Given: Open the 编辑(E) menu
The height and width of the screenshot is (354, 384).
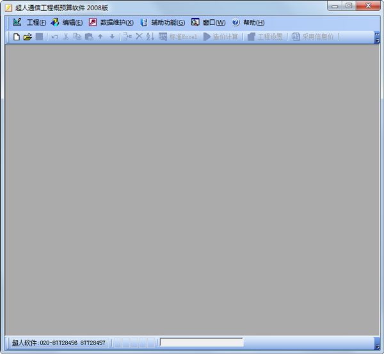Looking at the screenshot, I should tap(66, 22).
